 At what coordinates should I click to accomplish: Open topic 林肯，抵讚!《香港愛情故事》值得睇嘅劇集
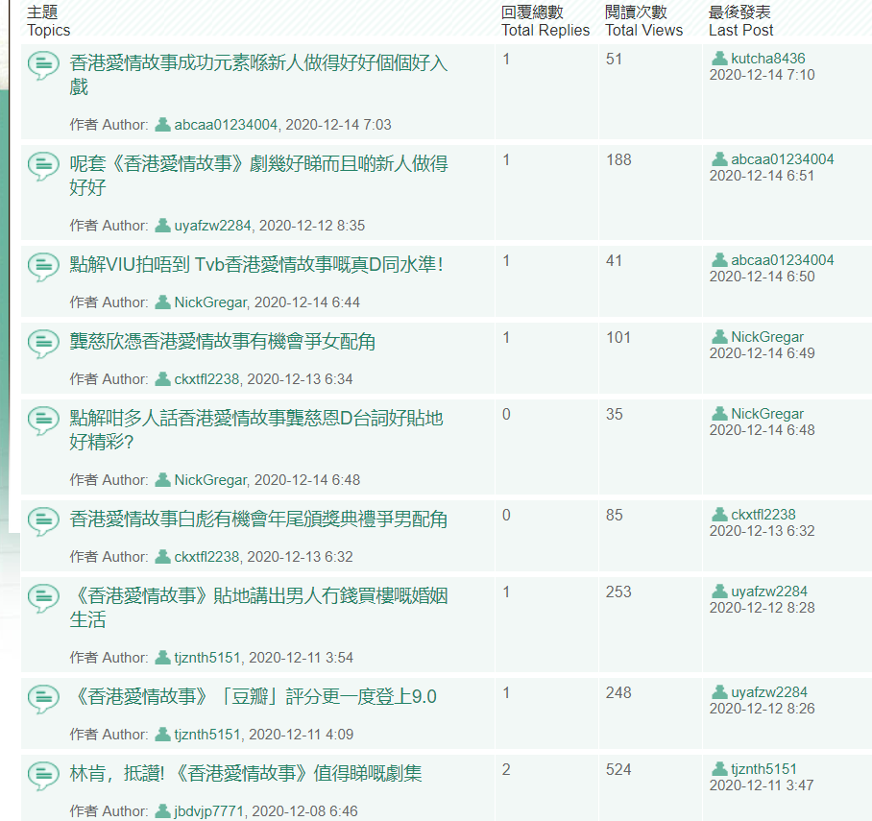[x=245, y=773]
